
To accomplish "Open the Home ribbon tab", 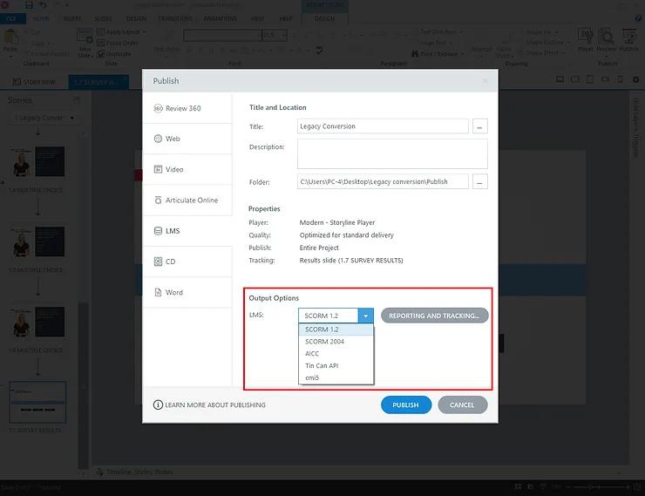I will click(x=41, y=18).
